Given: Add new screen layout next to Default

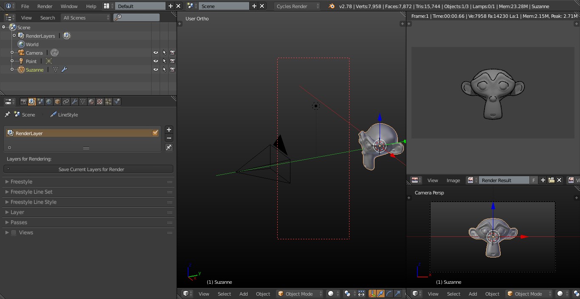Looking at the screenshot, I should click(171, 6).
